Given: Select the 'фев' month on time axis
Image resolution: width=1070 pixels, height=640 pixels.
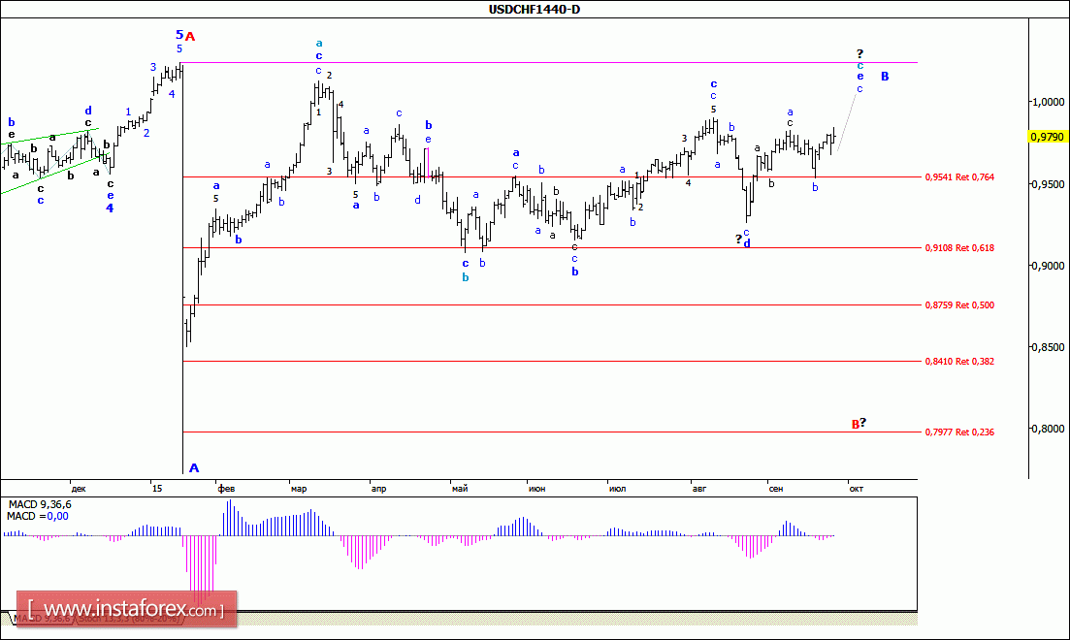Looking at the screenshot, I should coord(225,489).
